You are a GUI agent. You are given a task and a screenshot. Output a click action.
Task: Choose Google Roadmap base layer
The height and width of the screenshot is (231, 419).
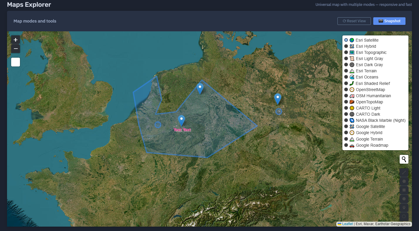[x=346, y=145]
